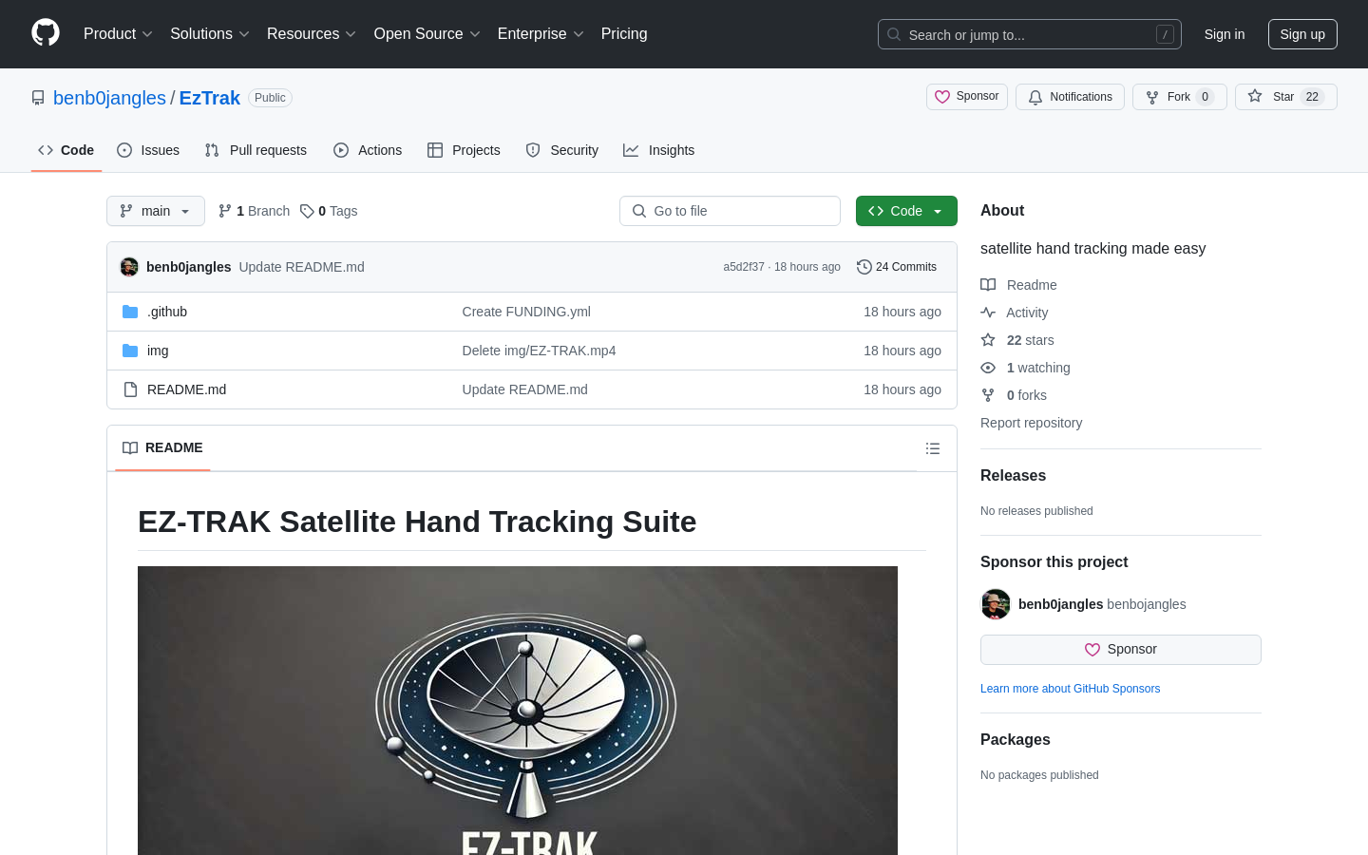View the 0 forks list

click(1014, 395)
